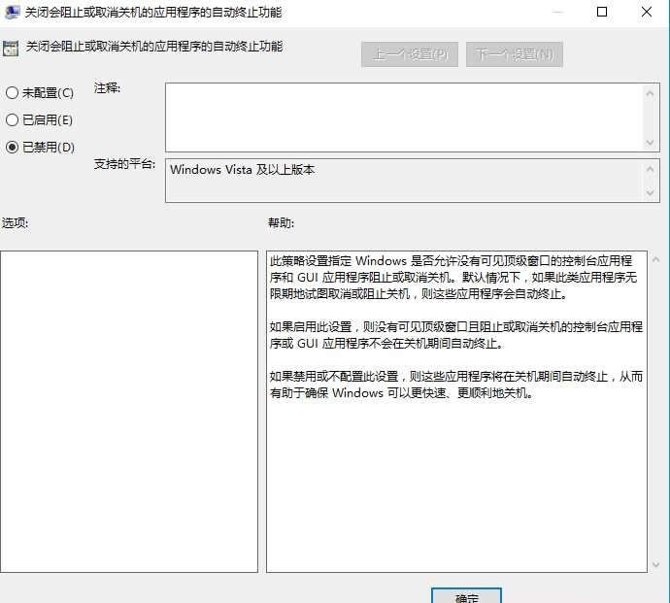This screenshot has height=603, width=670.
Task: Select the 未配置 (Not Configured) radio option
Action: [13, 93]
